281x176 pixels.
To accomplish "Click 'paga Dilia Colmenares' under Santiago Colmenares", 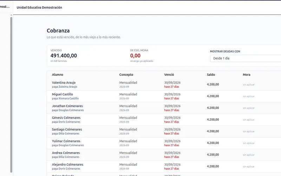I will click(66, 133).
